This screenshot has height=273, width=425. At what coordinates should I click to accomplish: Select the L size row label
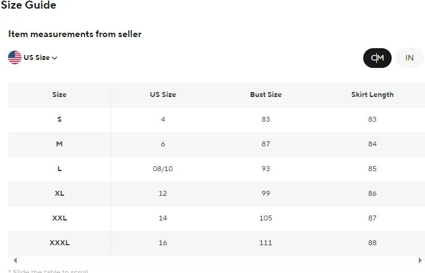59,169
